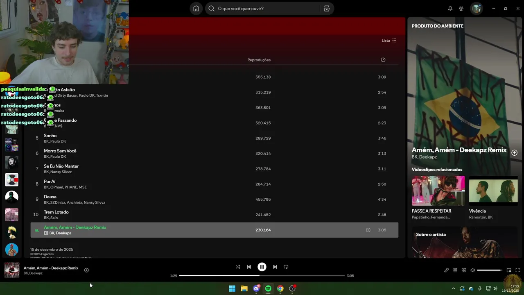The width and height of the screenshot is (524, 295).
Task: Click the Spotify taskbar icon
Action: pyautogui.click(x=268, y=288)
